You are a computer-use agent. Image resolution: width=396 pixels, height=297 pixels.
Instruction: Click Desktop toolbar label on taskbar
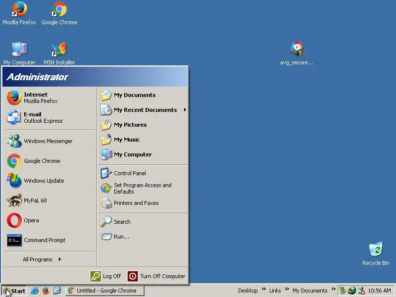point(248,291)
